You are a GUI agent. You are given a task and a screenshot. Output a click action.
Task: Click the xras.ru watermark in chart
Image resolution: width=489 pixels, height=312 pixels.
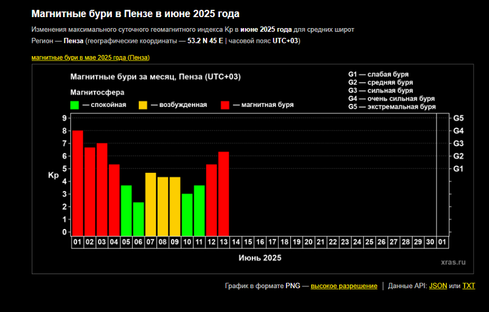452,261
